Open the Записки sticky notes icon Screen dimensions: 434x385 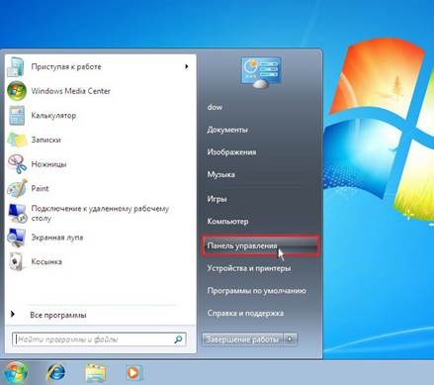pyautogui.click(x=17, y=140)
